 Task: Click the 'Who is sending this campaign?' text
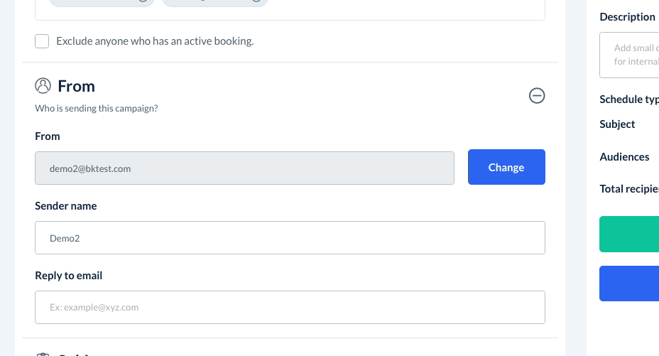click(97, 109)
